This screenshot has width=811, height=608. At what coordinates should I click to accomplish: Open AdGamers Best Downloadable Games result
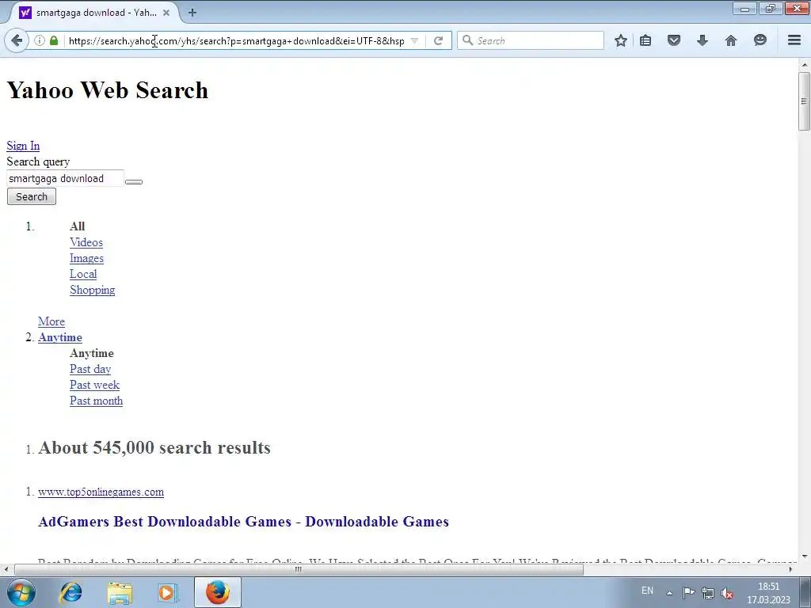point(243,522)
